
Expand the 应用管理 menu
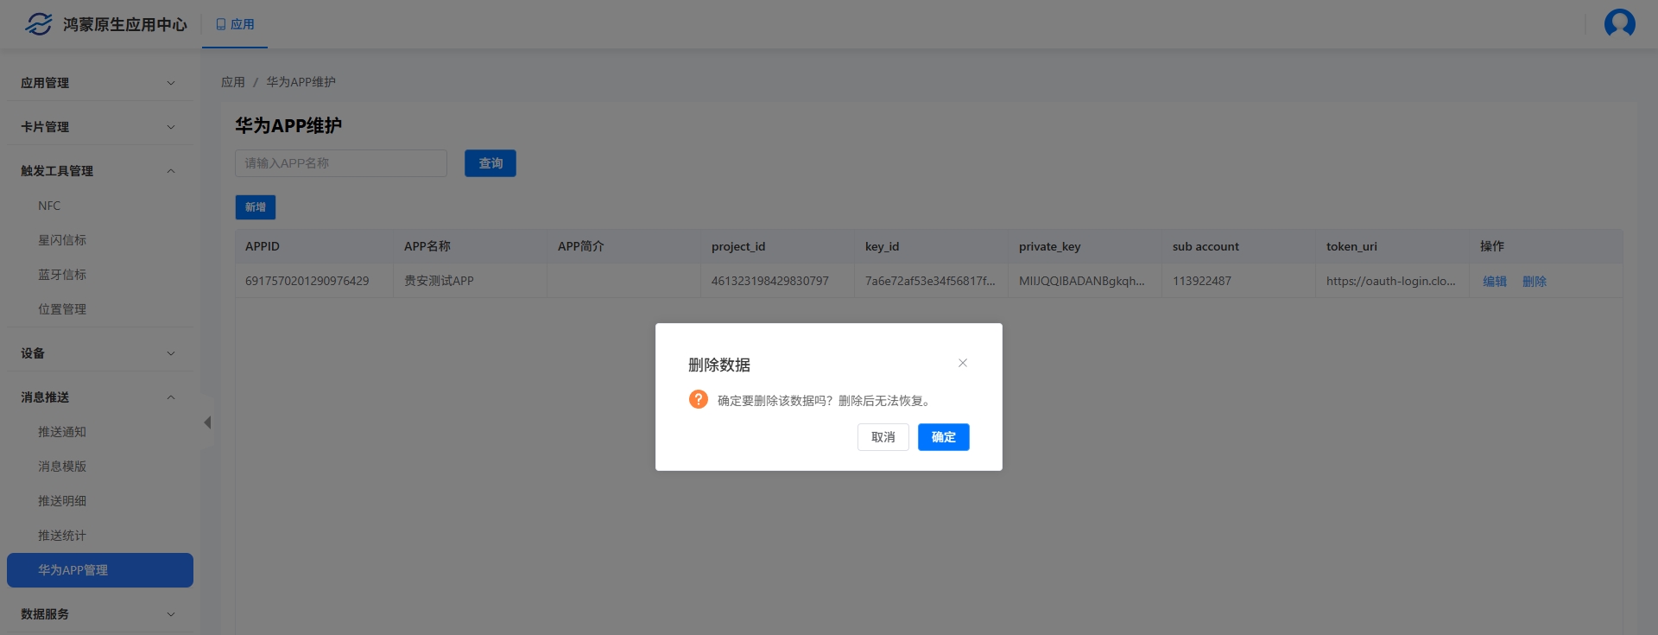99,83
